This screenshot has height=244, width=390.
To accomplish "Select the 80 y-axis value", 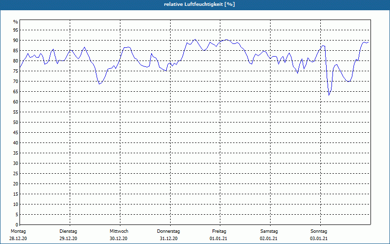I will 16,61.
